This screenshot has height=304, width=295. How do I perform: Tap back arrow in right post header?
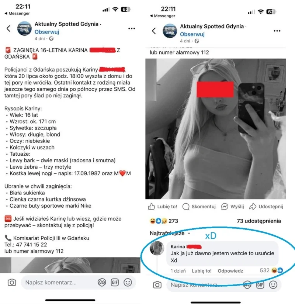pos(154,31)
